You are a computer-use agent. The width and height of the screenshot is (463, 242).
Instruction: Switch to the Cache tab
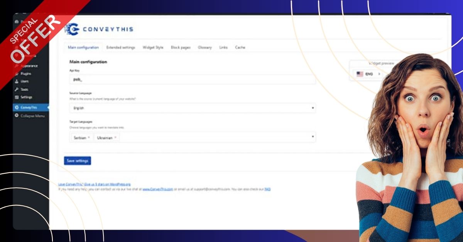pos(240,47)
